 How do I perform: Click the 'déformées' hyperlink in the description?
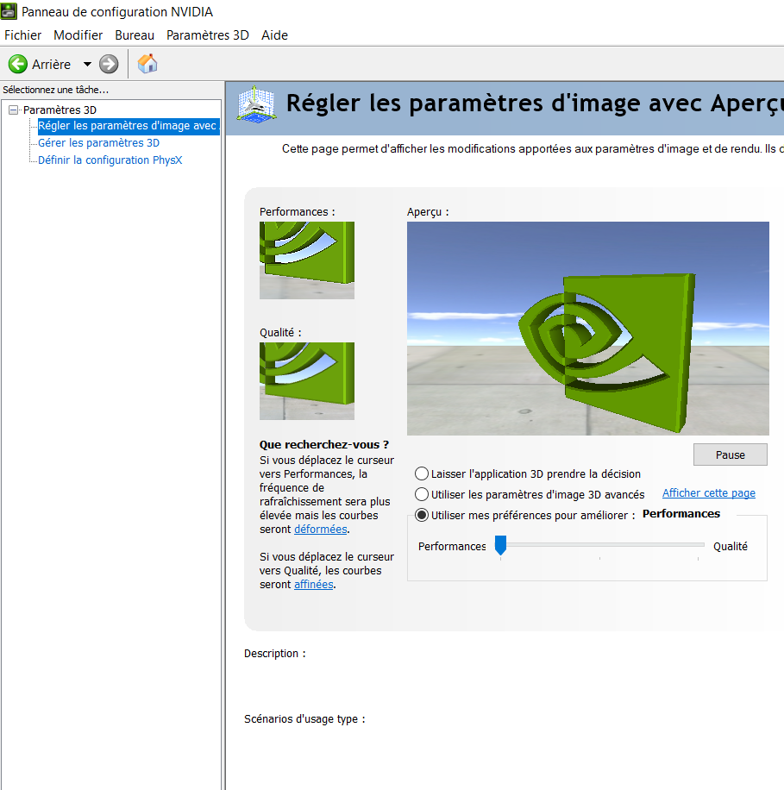[x=320, y=529]
